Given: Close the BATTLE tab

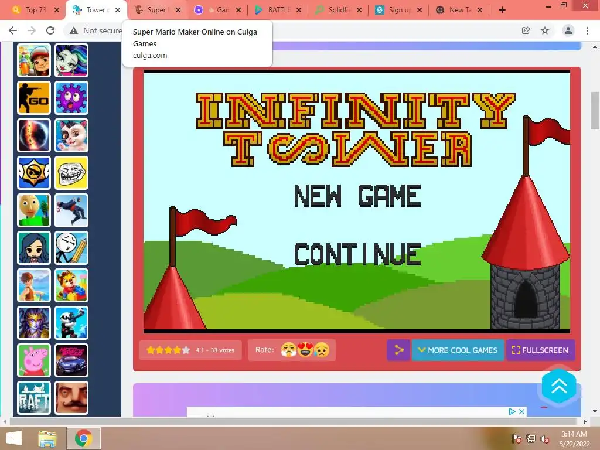Looking at the screenshot, I should tap(299, 10).
